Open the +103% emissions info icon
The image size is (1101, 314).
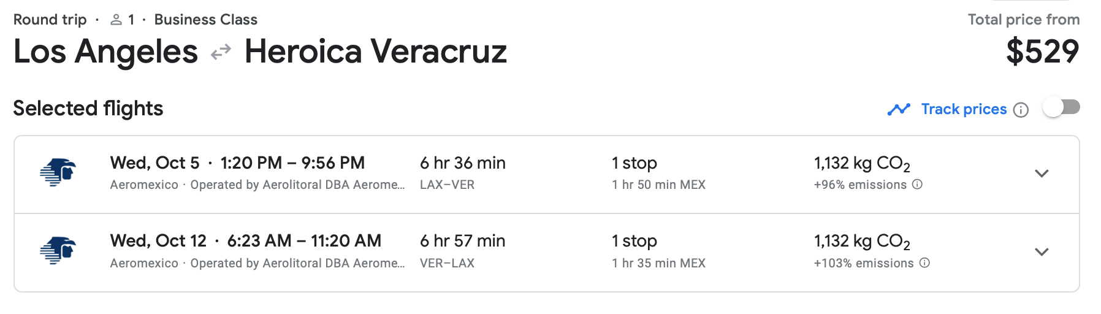(924, 262)
